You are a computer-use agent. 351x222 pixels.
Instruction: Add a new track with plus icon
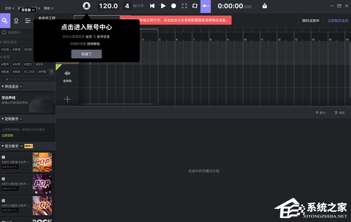pyautogui.click(x=67, y=99)
